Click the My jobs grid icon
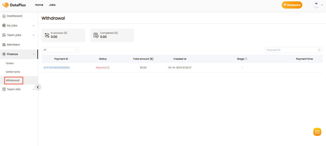Image resolution: width=326 pixels, height=146 pixels. (4, 25)
